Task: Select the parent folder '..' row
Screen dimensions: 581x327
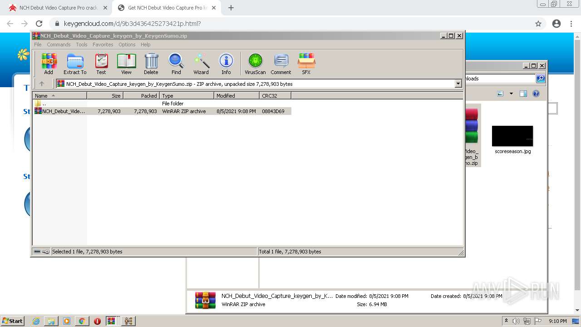Action: pyautogui.click(x=162, y=104)
